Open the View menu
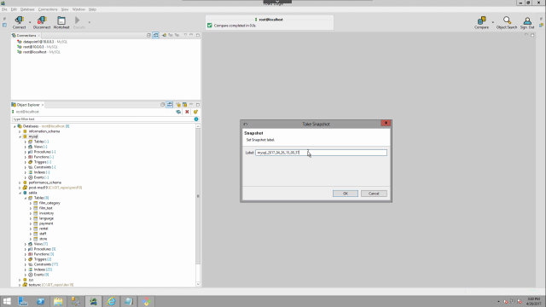The width and height of the screenshot is (546, 307). pos(65,9)
